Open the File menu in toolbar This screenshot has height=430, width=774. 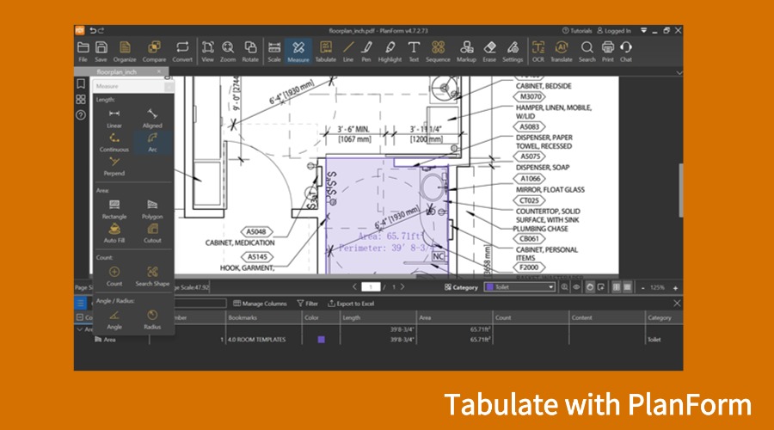[x=83, y=52]
